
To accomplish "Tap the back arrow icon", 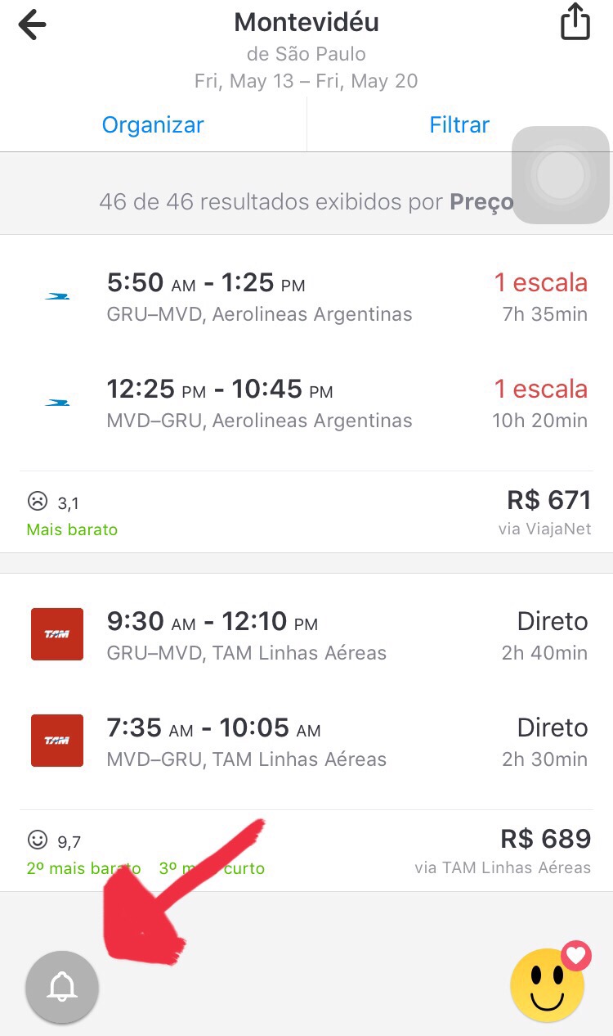I will (x=33, y=25).
